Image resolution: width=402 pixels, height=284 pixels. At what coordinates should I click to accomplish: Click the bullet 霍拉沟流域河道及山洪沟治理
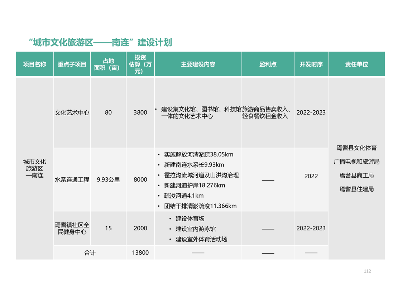coord(201,175)
